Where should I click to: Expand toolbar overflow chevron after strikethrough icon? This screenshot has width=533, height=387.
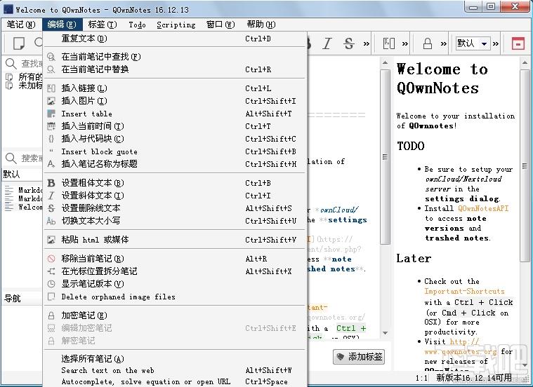pos(366,43)
